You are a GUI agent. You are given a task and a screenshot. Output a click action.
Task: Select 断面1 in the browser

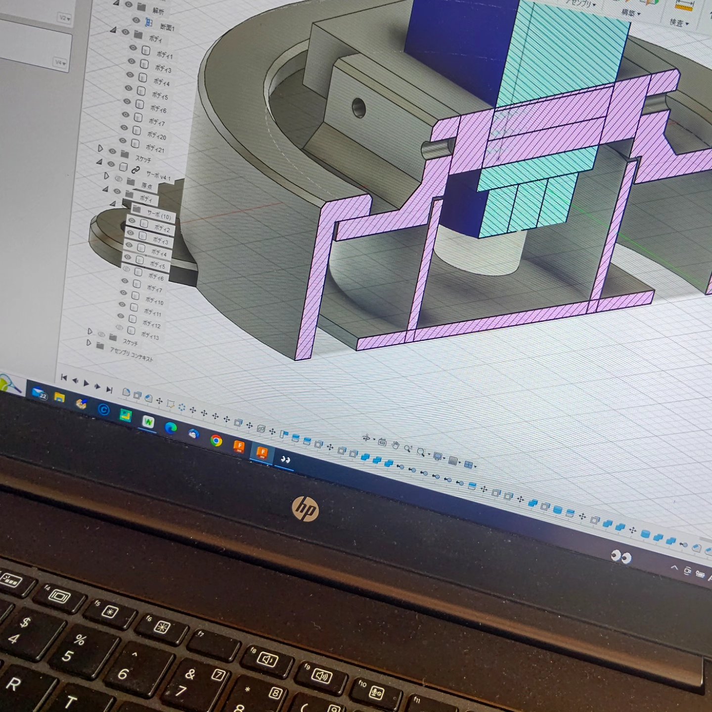pos(167,27)
